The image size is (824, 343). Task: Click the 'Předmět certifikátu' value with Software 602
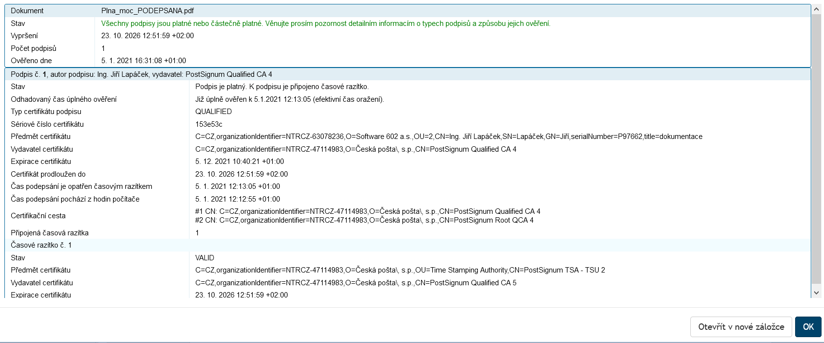click(x=448, y=137)
